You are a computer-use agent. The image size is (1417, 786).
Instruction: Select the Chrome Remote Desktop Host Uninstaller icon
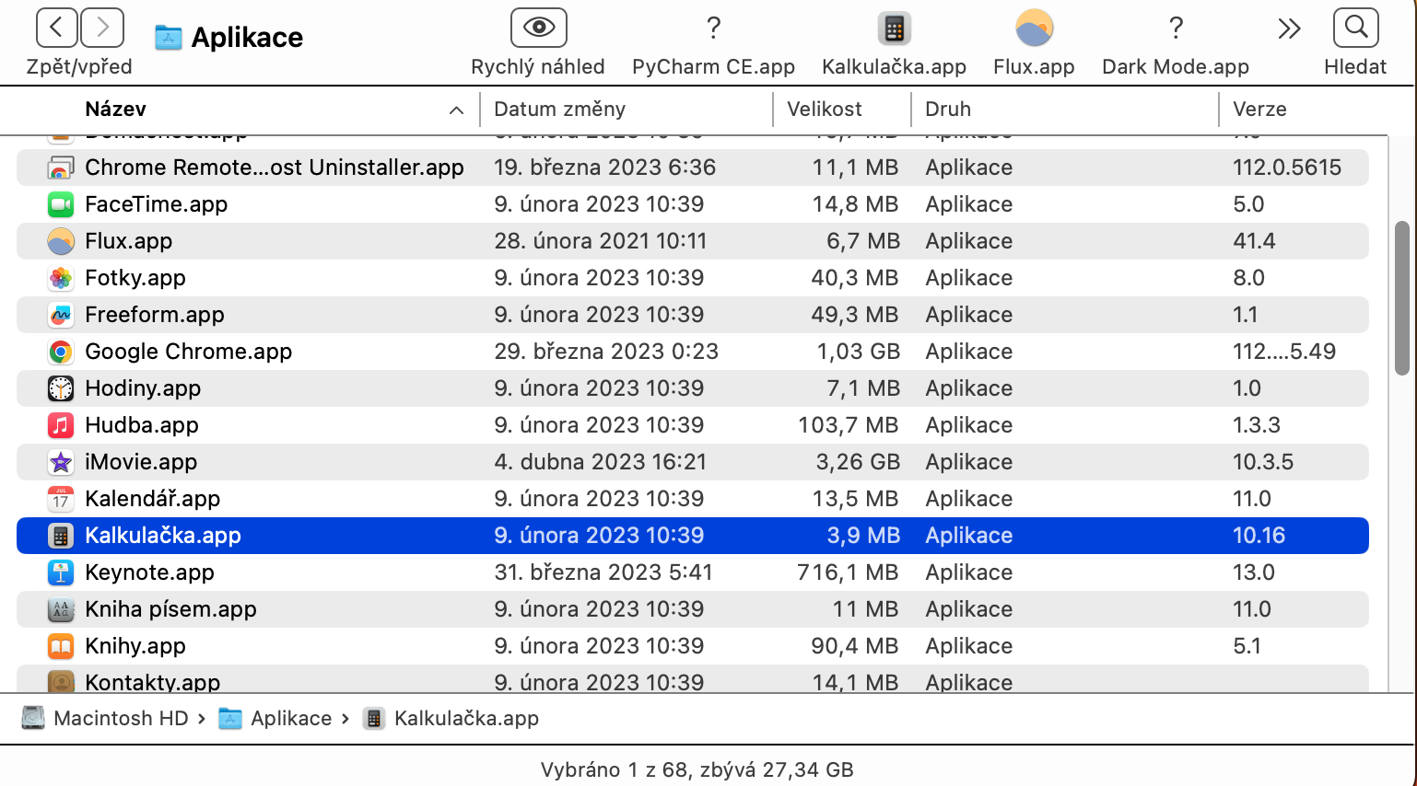(x=61, y=168)
